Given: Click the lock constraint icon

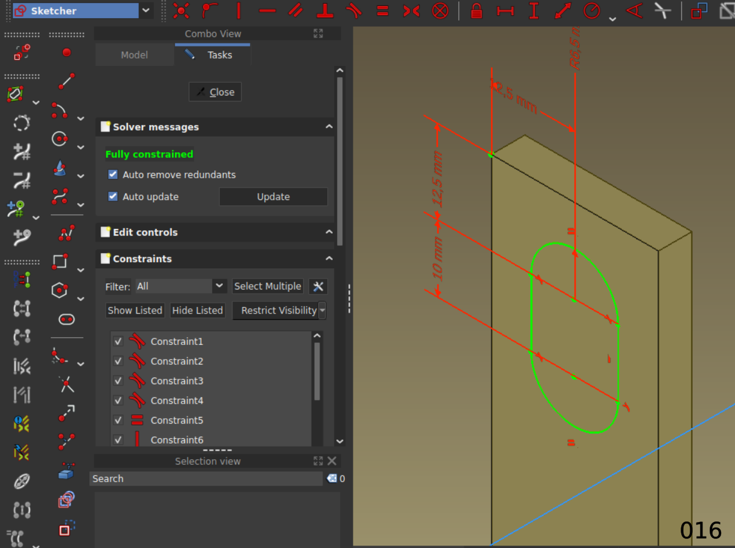Looking at the screenshot, I should pos(477,10).
